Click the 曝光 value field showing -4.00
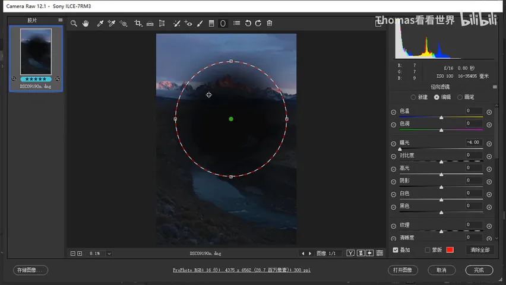Screen dimensions: 506x285 (x=474, y=142)
